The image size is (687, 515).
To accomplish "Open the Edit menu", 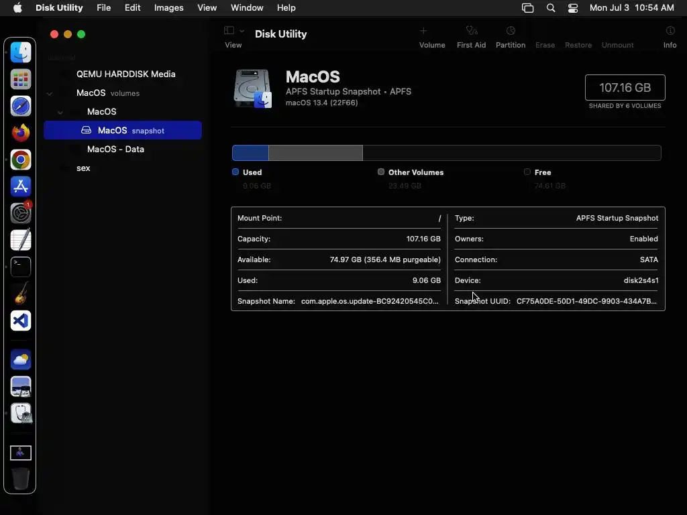I will click(x=132, y=7).
